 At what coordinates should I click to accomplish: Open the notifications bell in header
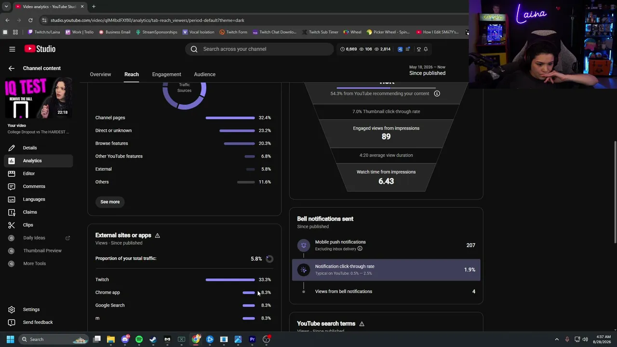(x=426, y=49)
